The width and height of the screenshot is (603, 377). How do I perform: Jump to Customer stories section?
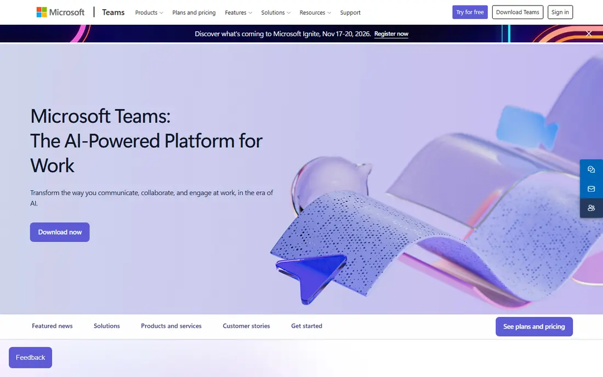coord(246,326)
